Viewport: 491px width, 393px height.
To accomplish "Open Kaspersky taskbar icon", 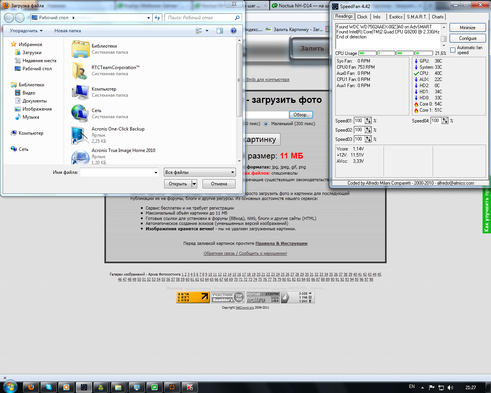I will tap(190, 387).
